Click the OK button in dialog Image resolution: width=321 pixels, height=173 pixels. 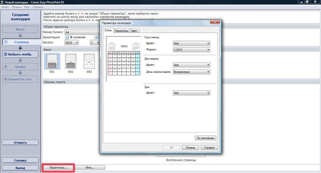171,147
